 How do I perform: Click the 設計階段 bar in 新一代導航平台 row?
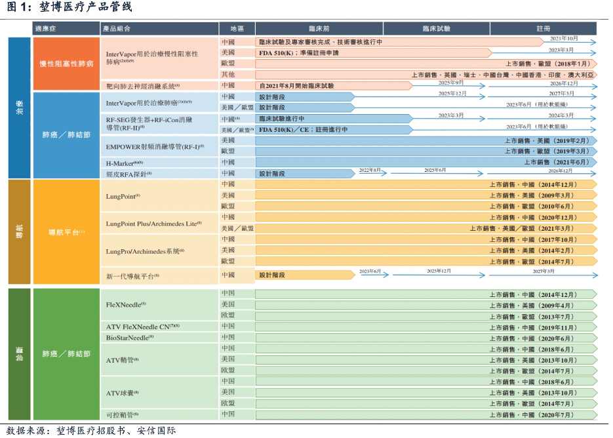click(305, 275)
